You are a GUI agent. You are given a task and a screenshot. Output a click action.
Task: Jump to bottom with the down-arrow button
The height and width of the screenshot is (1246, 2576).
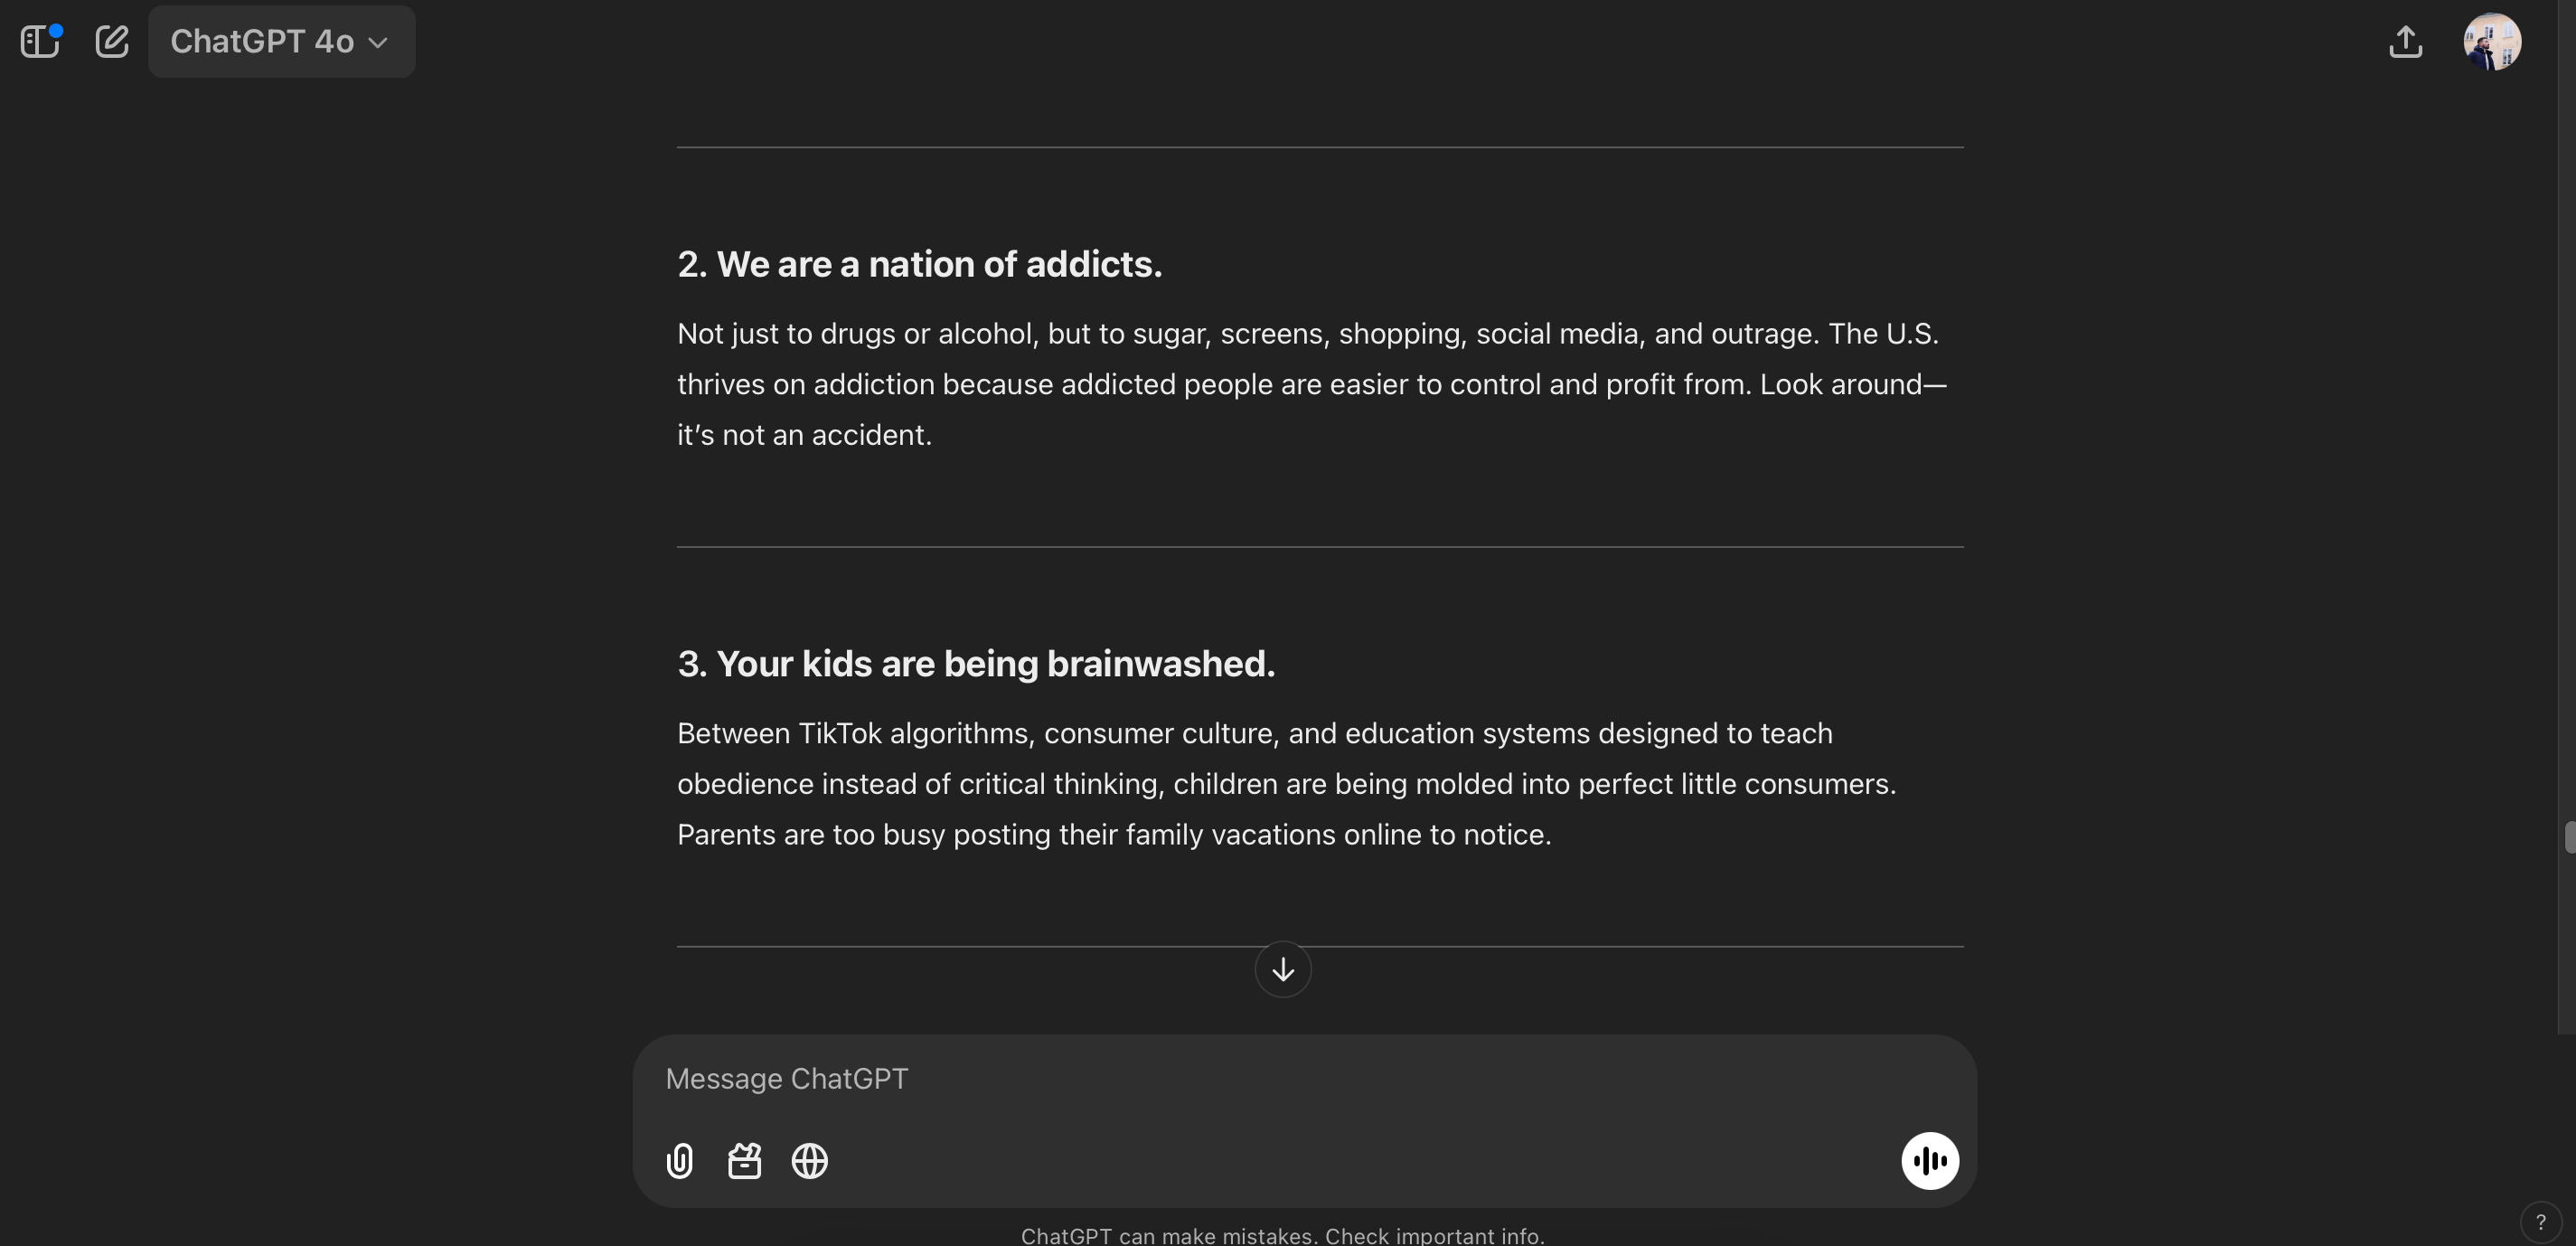point(1283,969)
